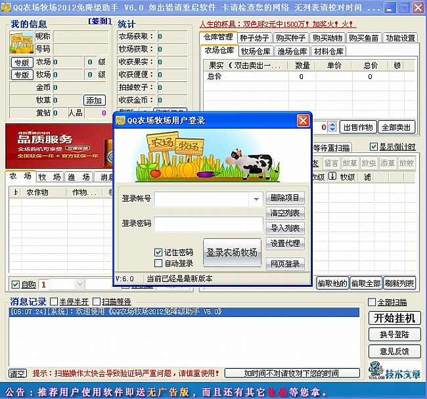
Task: Switch to the 牧 场 list tab
Action: pyautogui.click(x=49, y=177)
